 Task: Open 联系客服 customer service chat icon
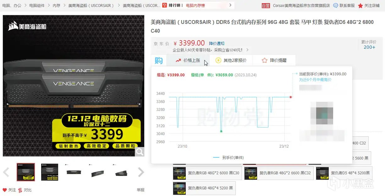click(336, 5)
